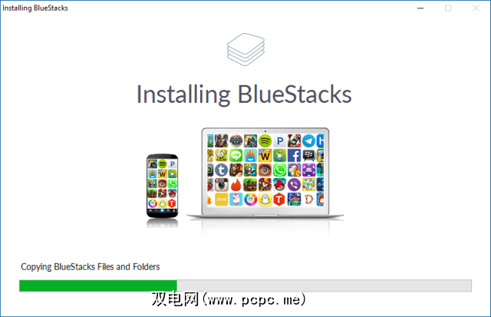491x317 pixels.
Task: Select the BBM chat bubble icon
Action: [x=308, y=155]
